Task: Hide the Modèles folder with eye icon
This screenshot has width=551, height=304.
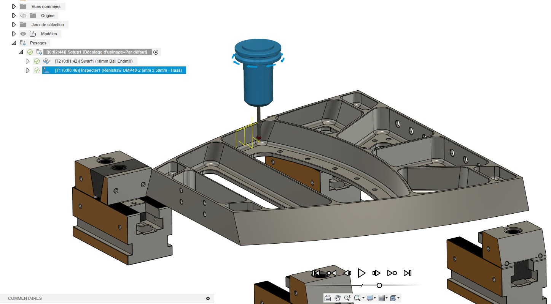Action: (23, 34)
